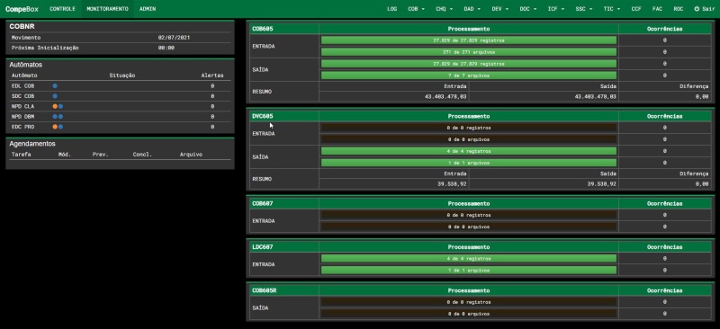Click the Situação column header
720x329 pixels.
click(122, 76)
